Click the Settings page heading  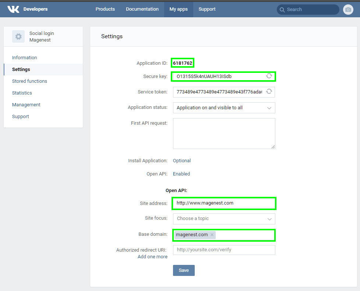click(x=112, y=36)
